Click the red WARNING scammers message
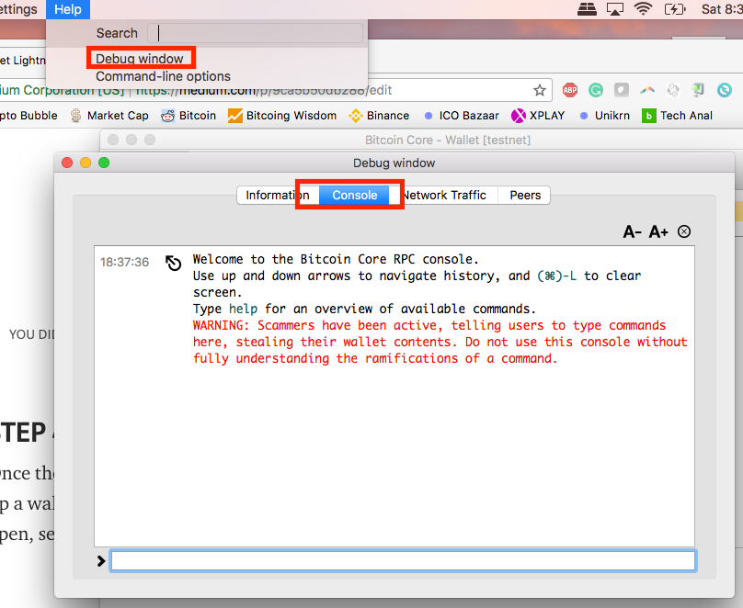 (x=440, y=342)
